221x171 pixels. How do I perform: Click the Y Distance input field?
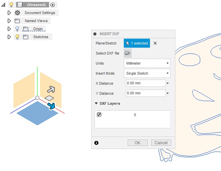pos(146,93)
